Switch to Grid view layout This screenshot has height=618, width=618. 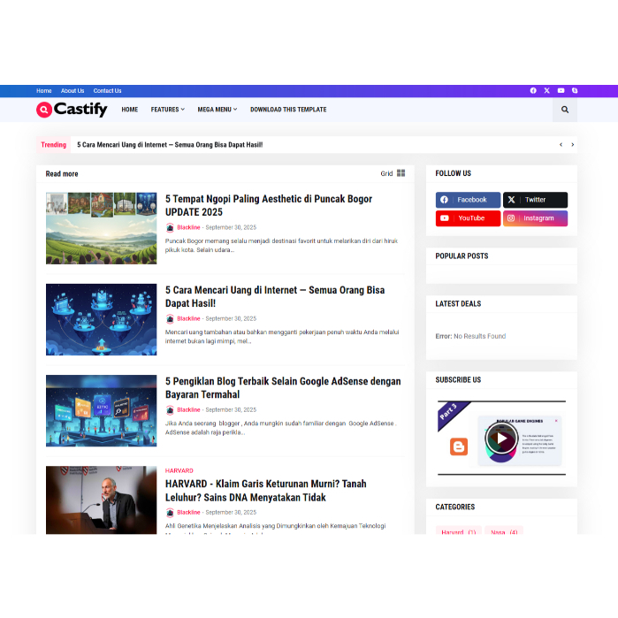393,173
